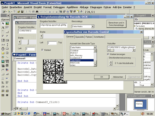Select the CheckBox control in toolbox
The width and height of the screenshot is (155, 116).
point(3,36)
